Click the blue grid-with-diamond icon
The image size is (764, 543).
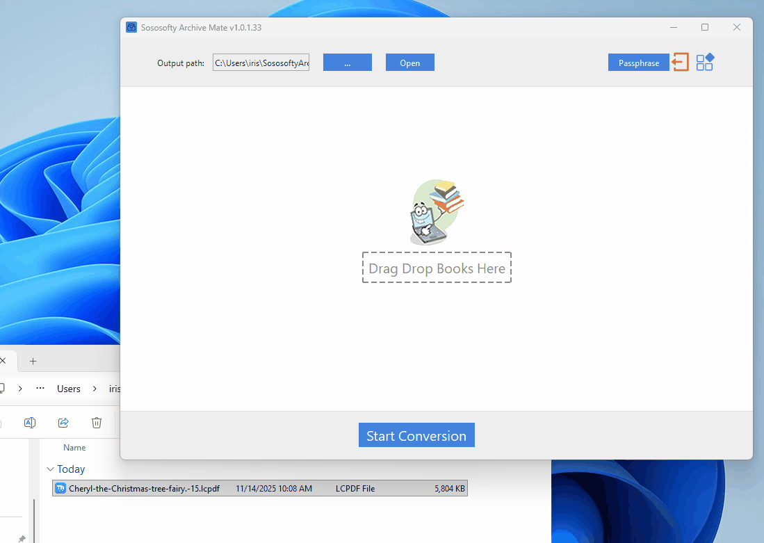(704, 62)
